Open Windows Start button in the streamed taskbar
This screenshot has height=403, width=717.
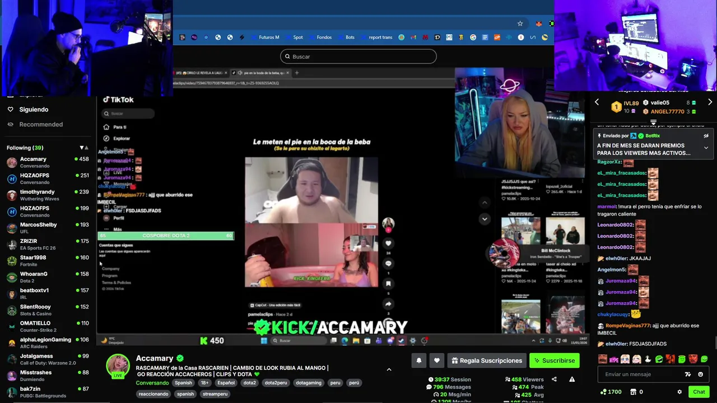[x=264, y=340]
